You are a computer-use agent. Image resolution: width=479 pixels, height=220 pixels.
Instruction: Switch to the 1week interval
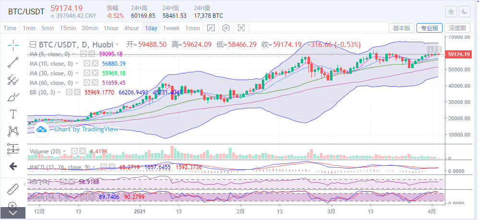pyautogui.click(x=171, y=28)
